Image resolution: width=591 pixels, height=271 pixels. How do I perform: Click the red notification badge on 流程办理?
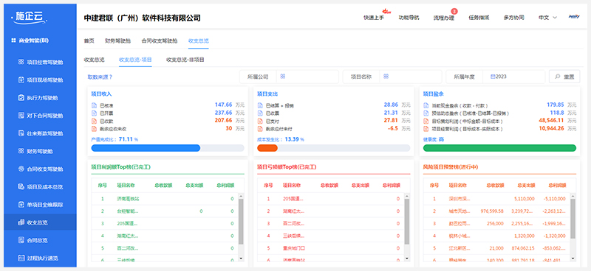(x=454, y=11)
